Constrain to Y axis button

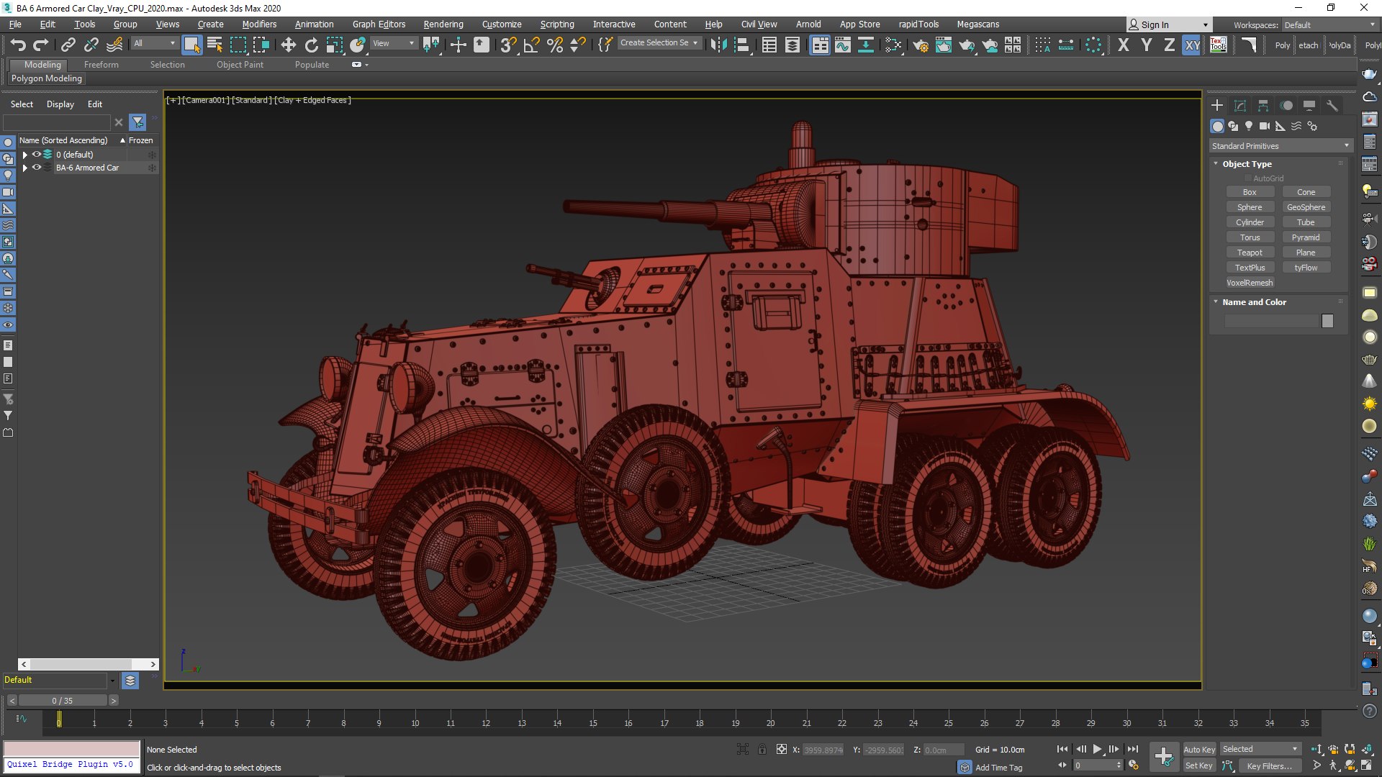click(1147, 45)
